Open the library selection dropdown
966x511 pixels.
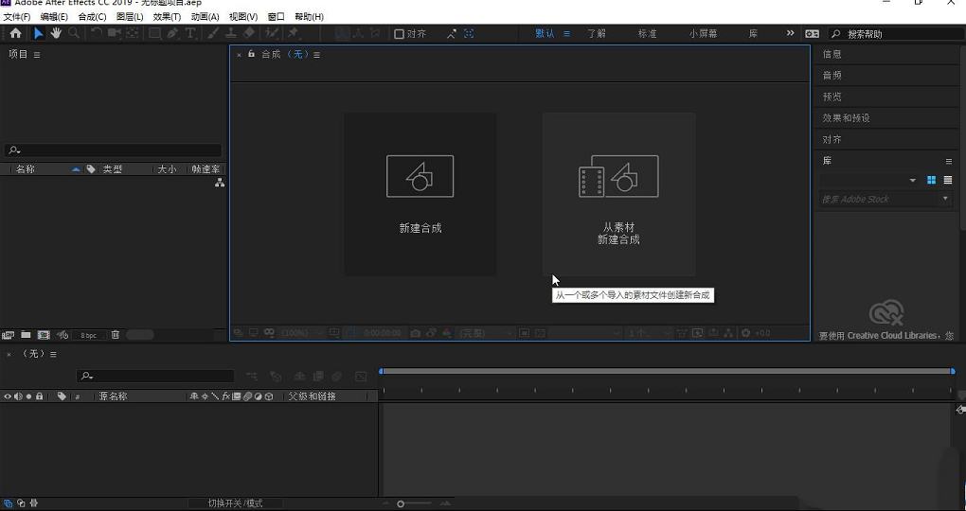[x=912, y=180]
